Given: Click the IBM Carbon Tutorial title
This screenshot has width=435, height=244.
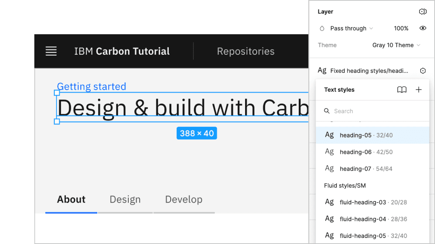Looking at the screenshot, I should pos(122,51).
